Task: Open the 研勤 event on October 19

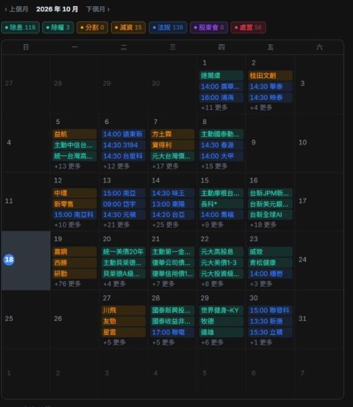Action: 75,273
